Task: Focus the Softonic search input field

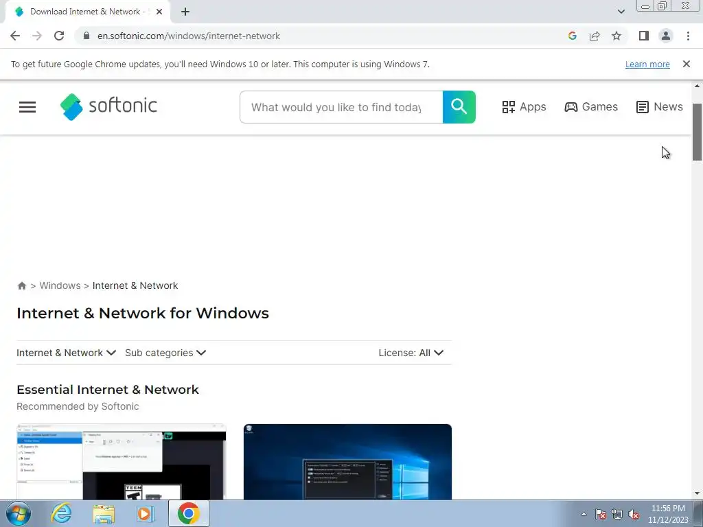Action: click(341, 107)
